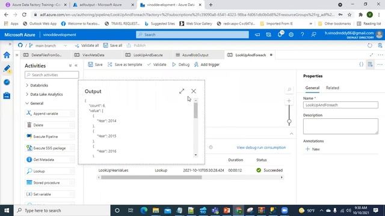
Task: Open the main branch dropdown
Action: pos(66,46)
